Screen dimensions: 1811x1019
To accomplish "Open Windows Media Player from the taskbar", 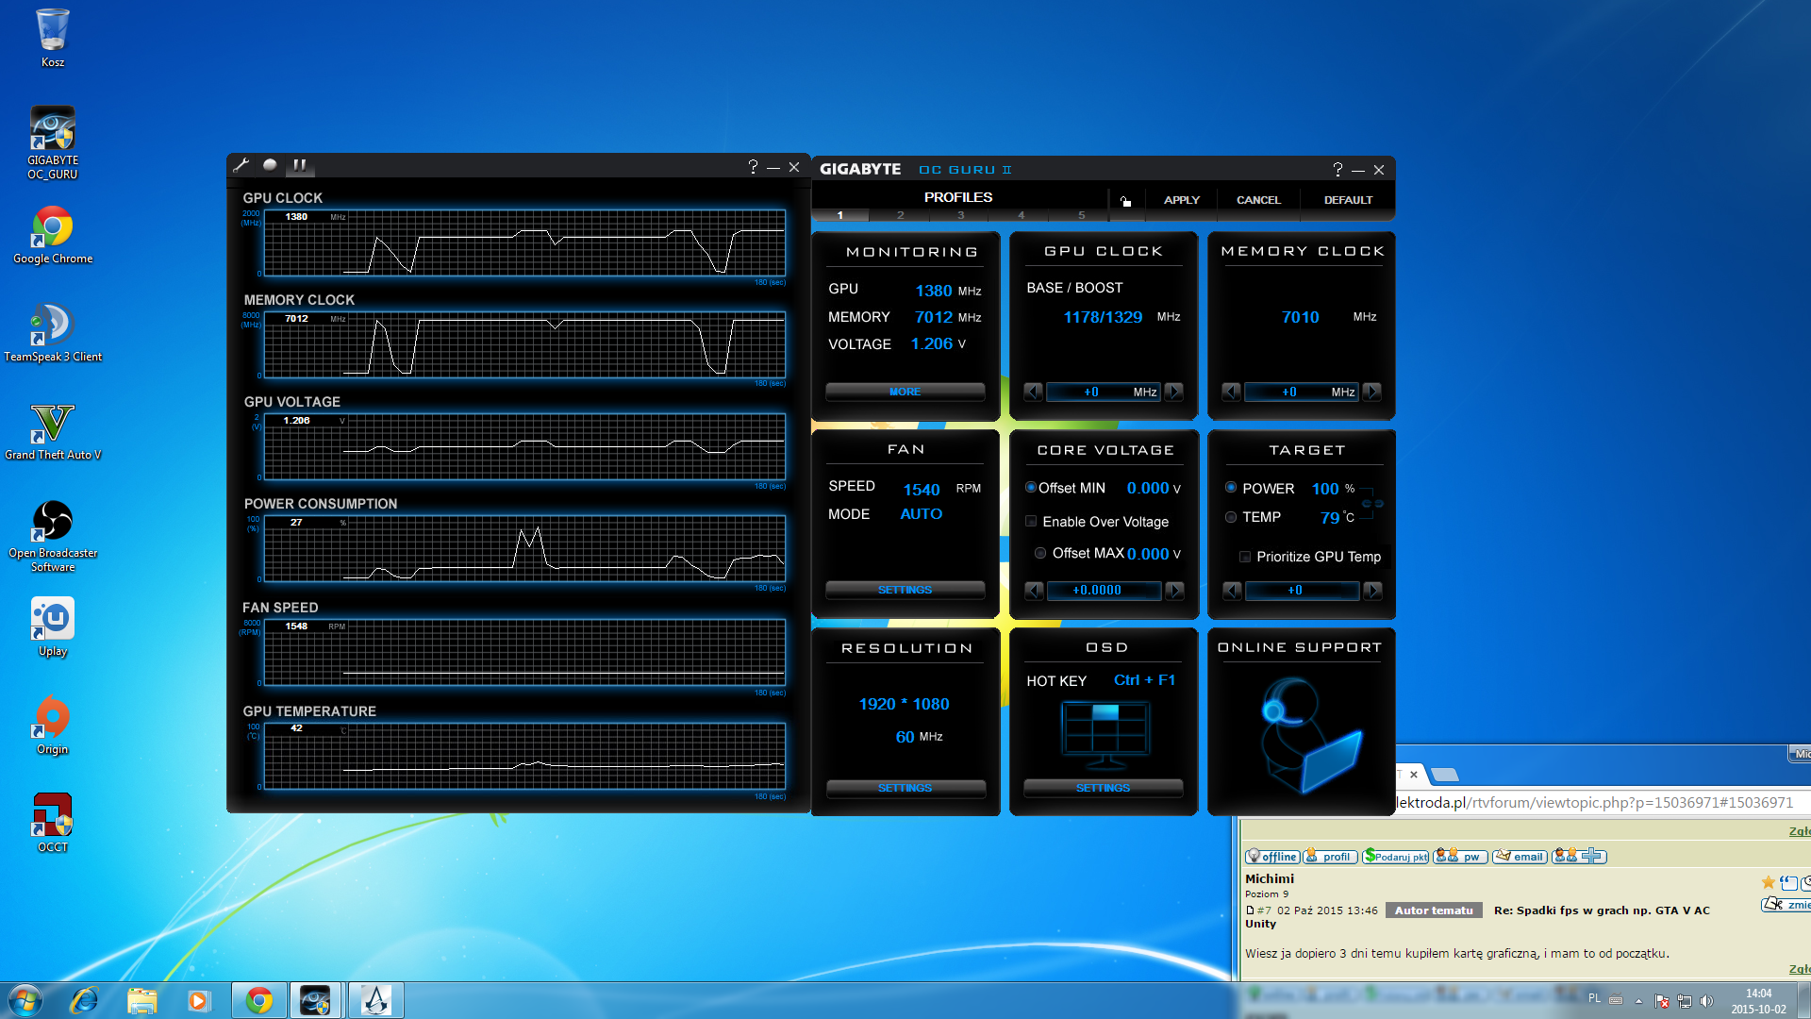I will (198, 1000).
